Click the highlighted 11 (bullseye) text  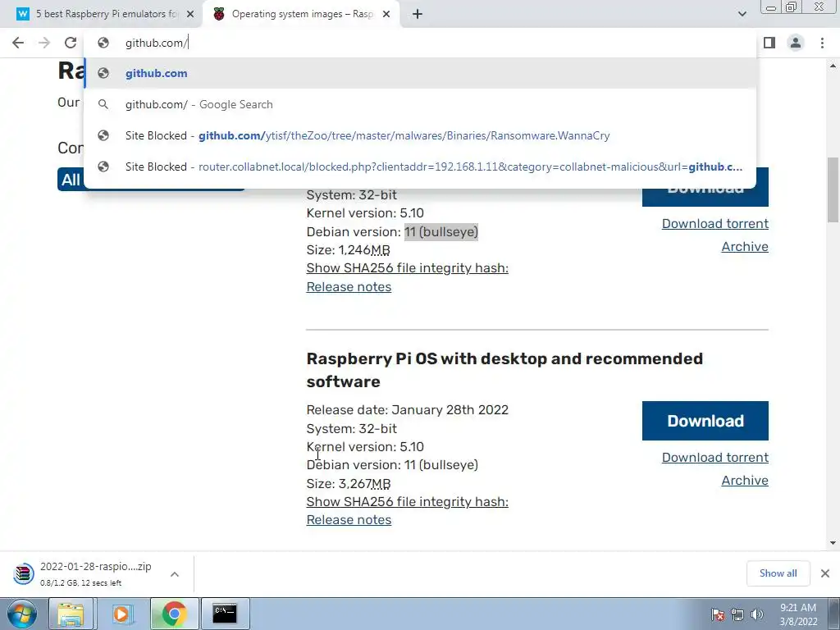[x=441, y=231]
